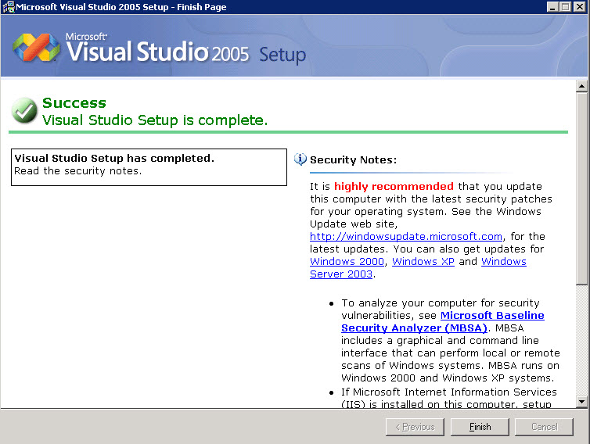Click the scrollbar up arrow
Image resolution: width=590 pixels, height=444 pixels.
pos(581,86)
